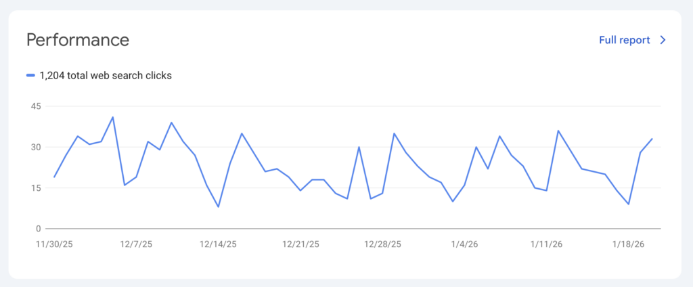Click the 12/7/25 date label
This screenshot has height=287, width=693.
pyautogui.click(x=135, y=244)
